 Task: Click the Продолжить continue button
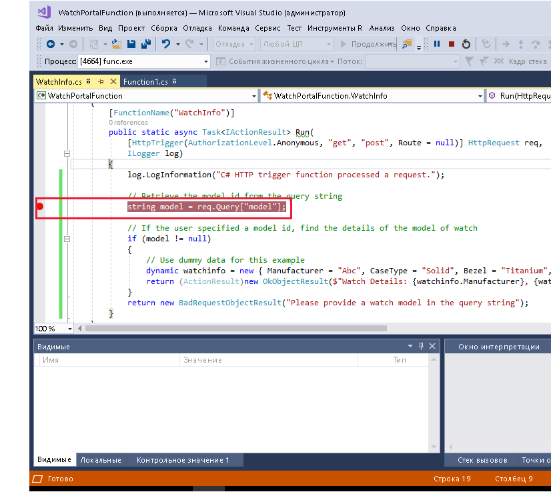(368, 44)
